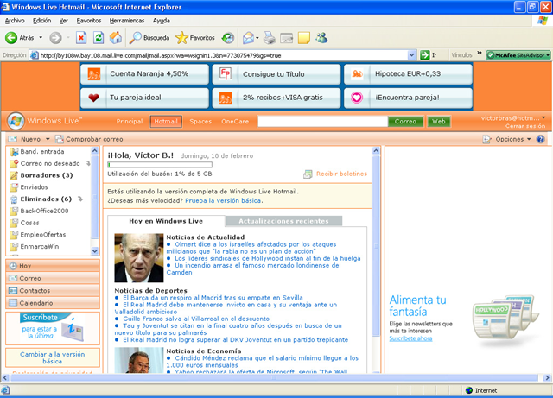Print the page with the printer icon

[270, 38]
